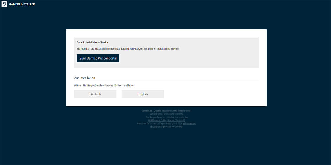Click 'The Shopsoftware is redistributable under the' text

tap(166, 117)
